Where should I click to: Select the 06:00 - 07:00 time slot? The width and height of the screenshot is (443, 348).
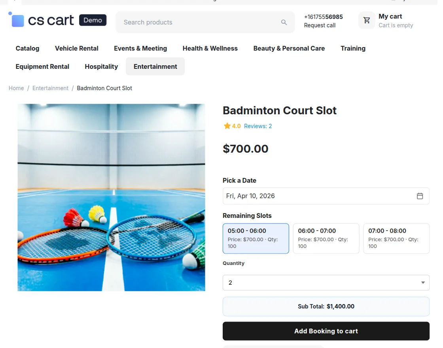[326, 238]
